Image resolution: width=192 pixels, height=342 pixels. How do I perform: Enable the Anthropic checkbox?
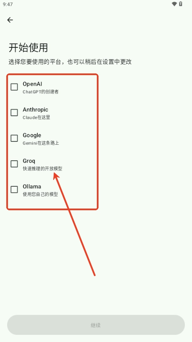pos(14,112)
